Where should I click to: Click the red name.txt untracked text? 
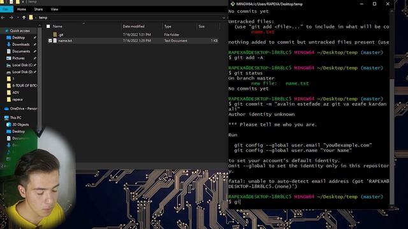(263, 32)
